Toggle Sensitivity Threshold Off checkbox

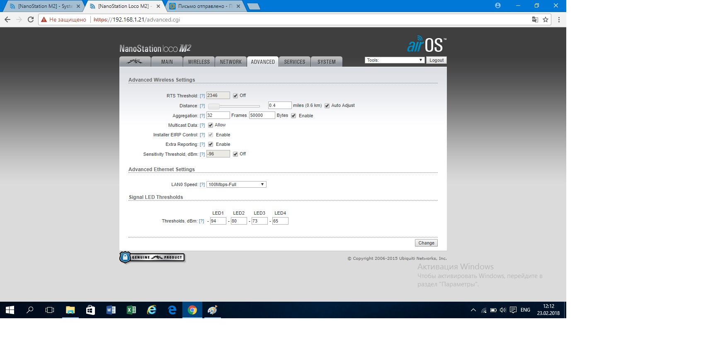[235, 154]
